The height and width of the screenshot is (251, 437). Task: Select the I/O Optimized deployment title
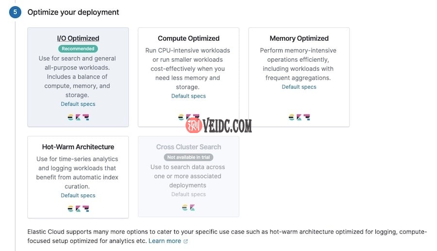tap(78, 38)
